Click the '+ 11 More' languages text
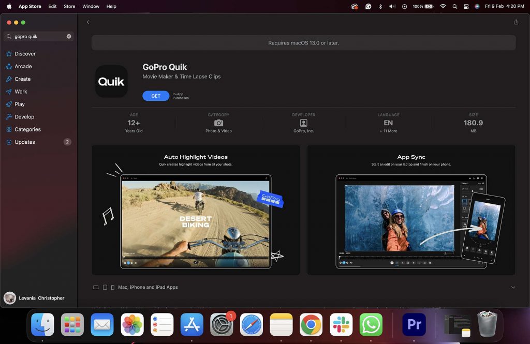The height and width of the screenshot is (344, 530). click(x=388, y=131)
